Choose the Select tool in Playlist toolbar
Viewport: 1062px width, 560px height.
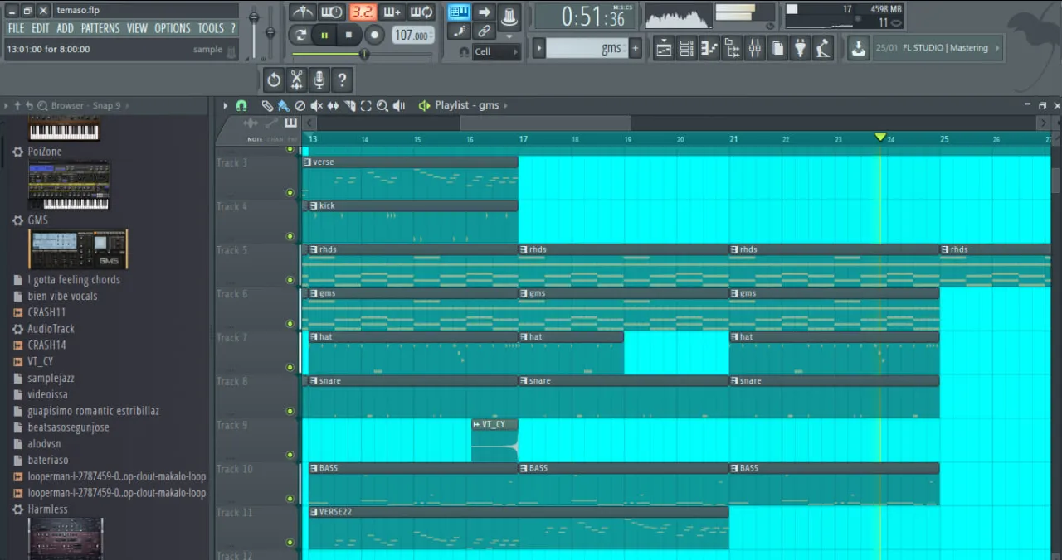point(366,105)
